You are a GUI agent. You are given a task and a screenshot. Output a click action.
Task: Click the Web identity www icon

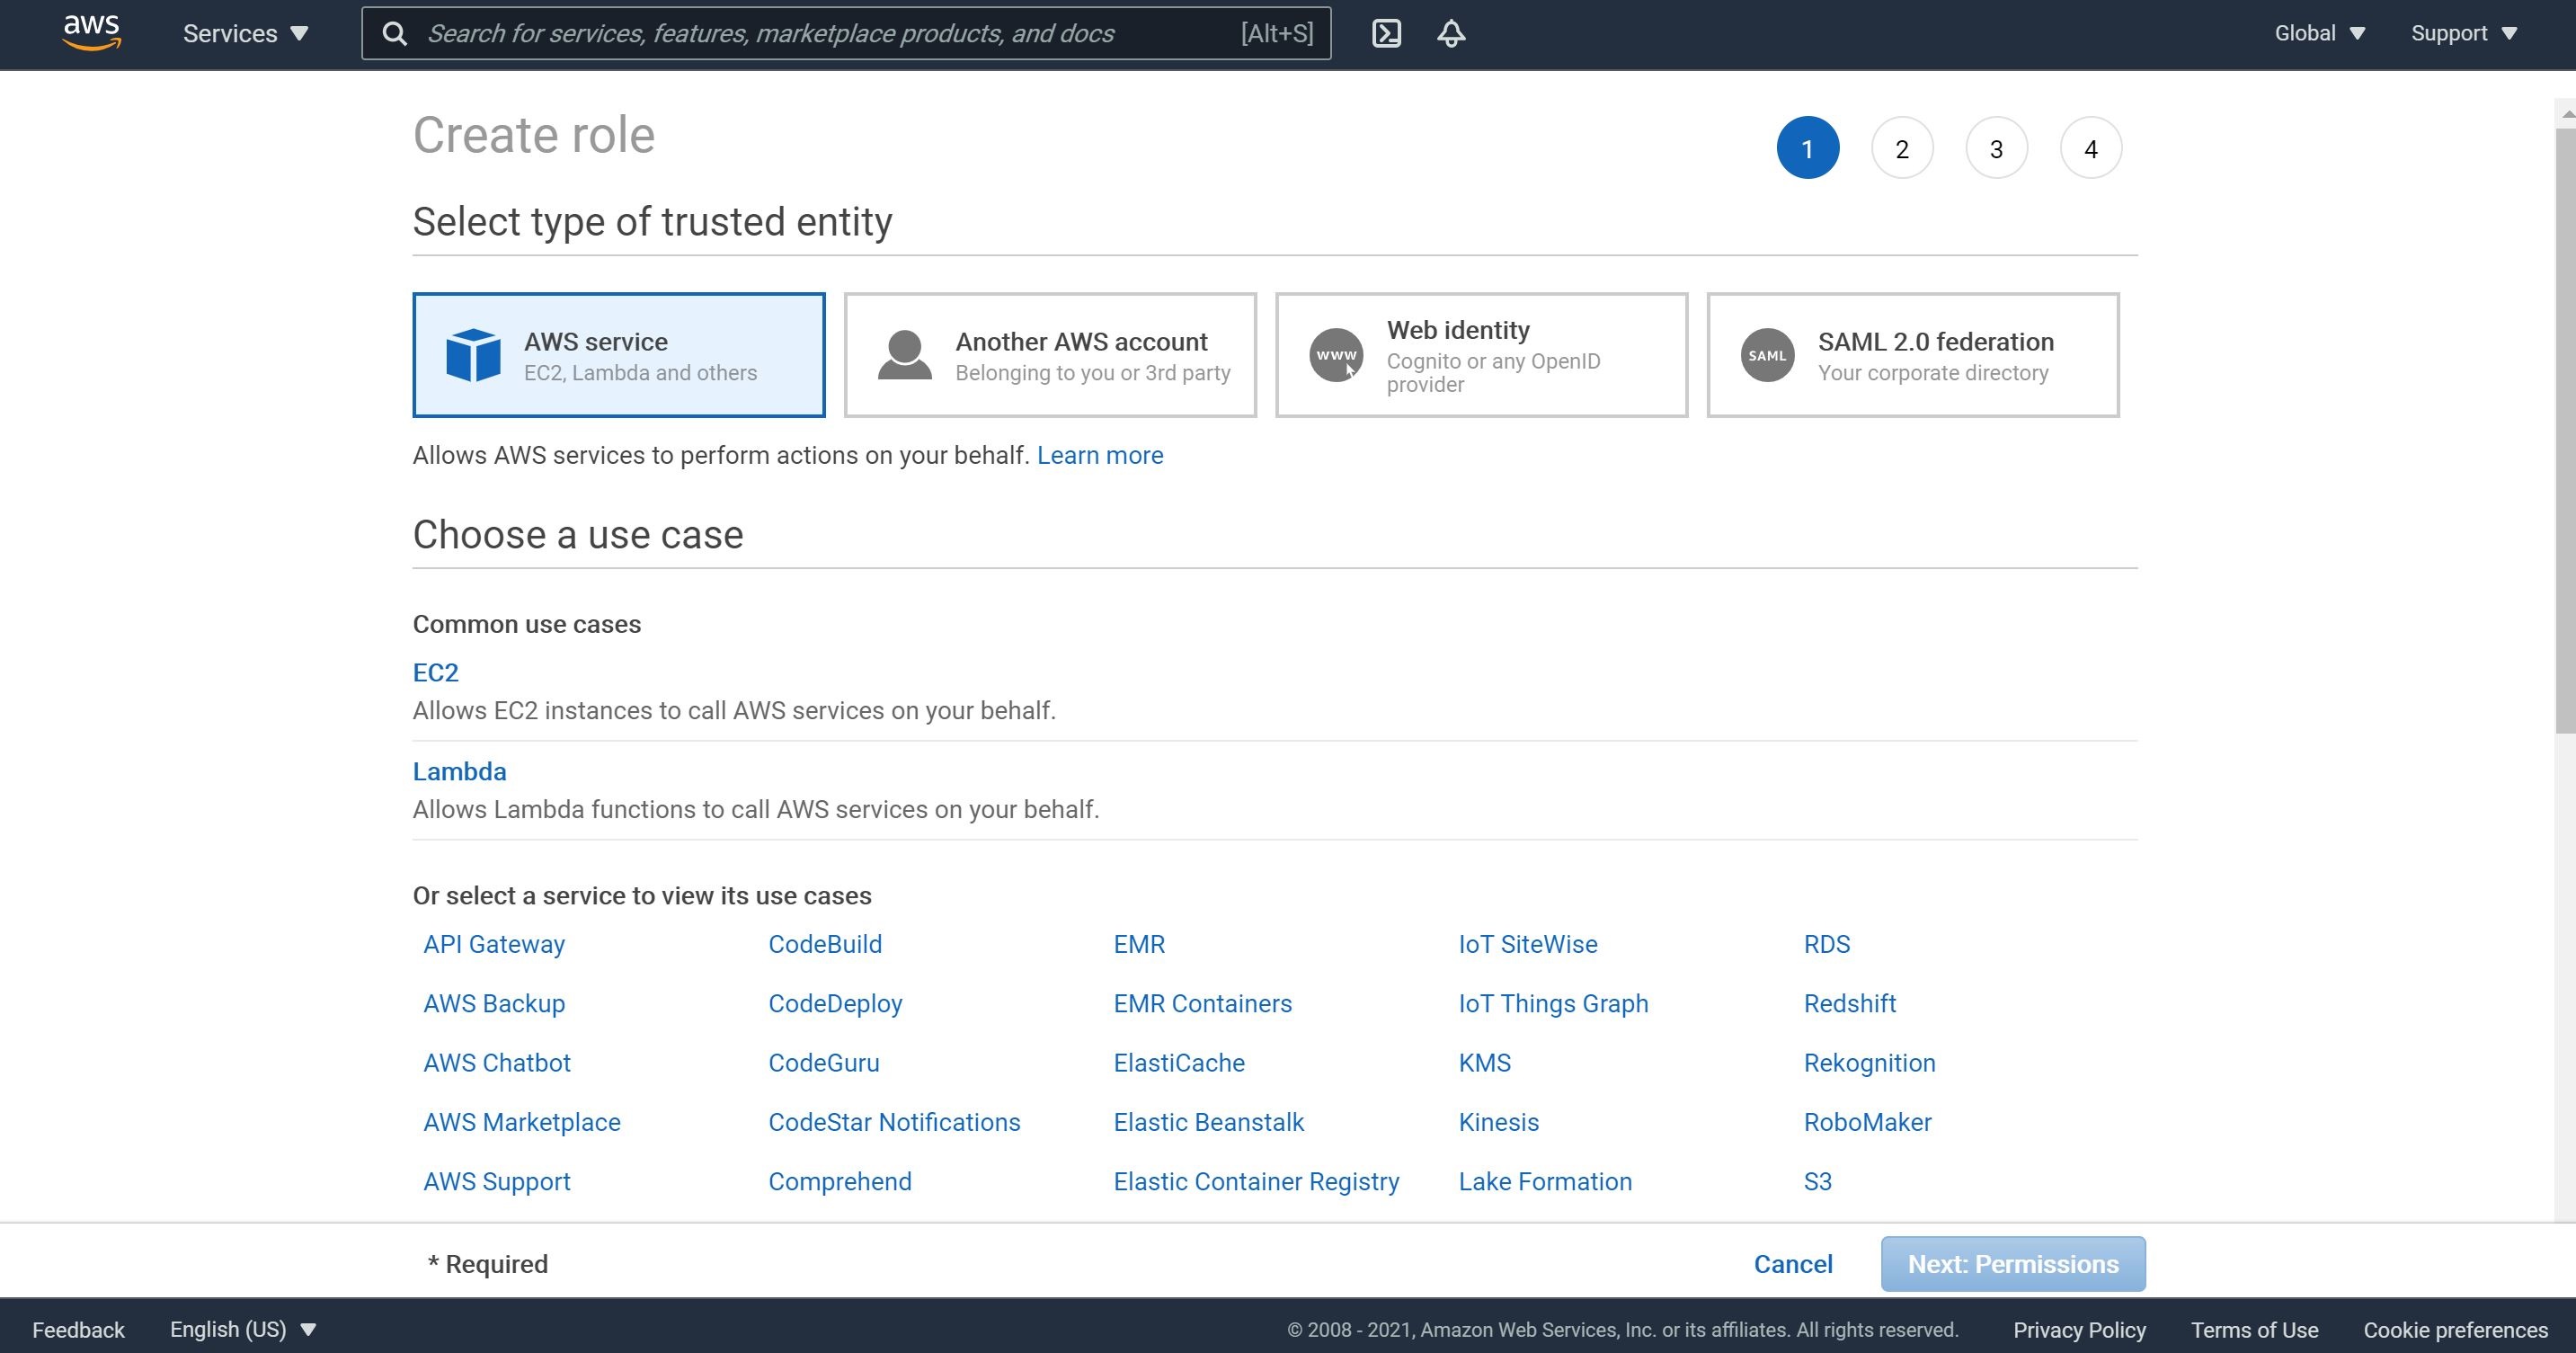coord(1336,355)
